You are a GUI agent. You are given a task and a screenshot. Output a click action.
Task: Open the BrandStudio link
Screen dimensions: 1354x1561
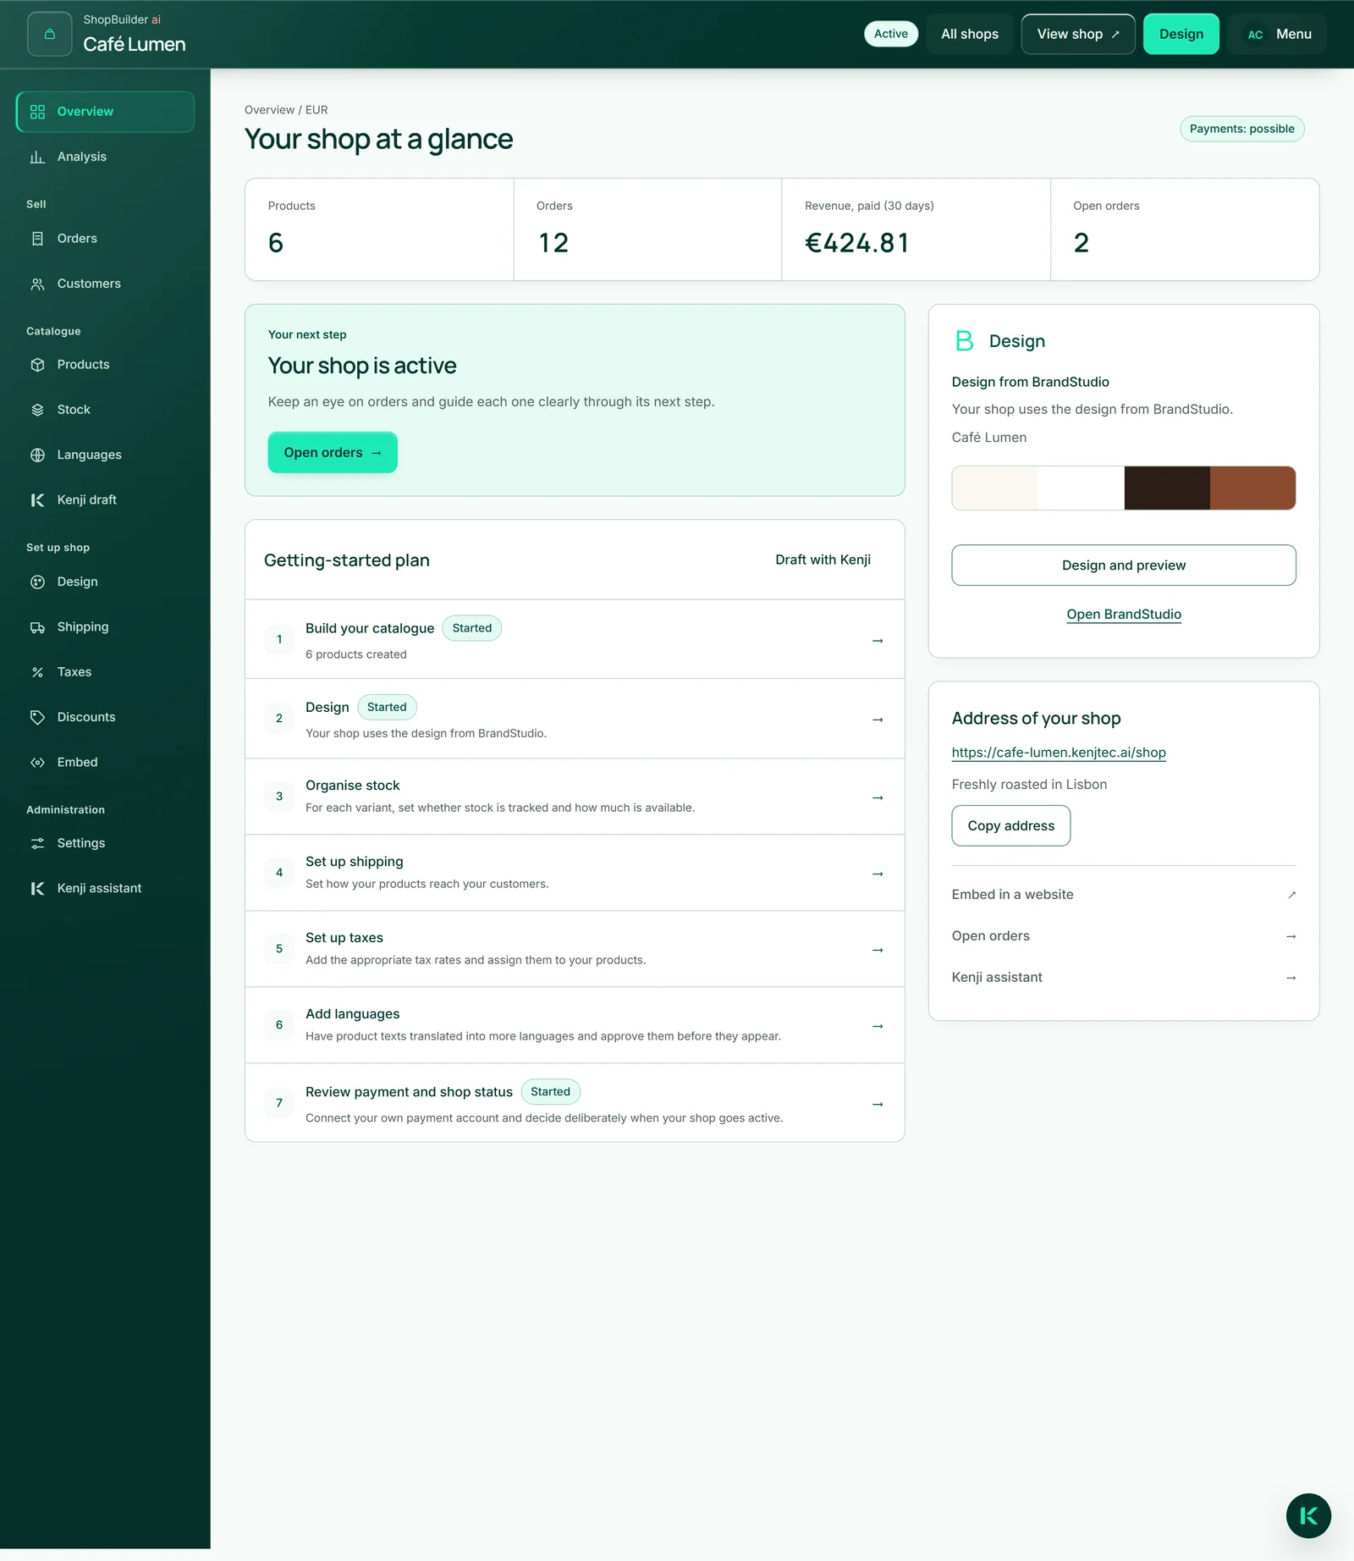coord(1124,615)
